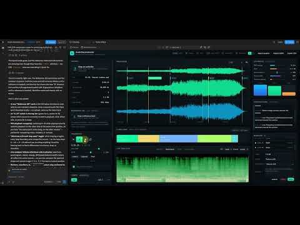Screen dimensions: 300x225
Task: Adjust the second slider under volume
Action: click(x=91, y=152)
